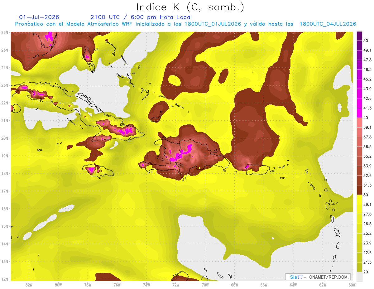
Task: Click the "20N" latitude label
Action: pos(5,138)
